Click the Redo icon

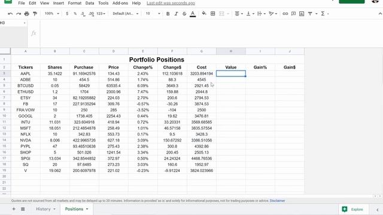pos(19,14)
